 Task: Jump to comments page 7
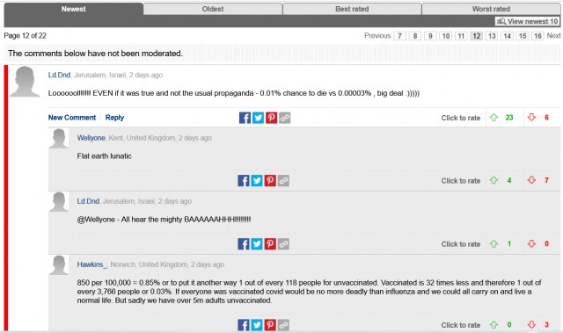point(399,36)
